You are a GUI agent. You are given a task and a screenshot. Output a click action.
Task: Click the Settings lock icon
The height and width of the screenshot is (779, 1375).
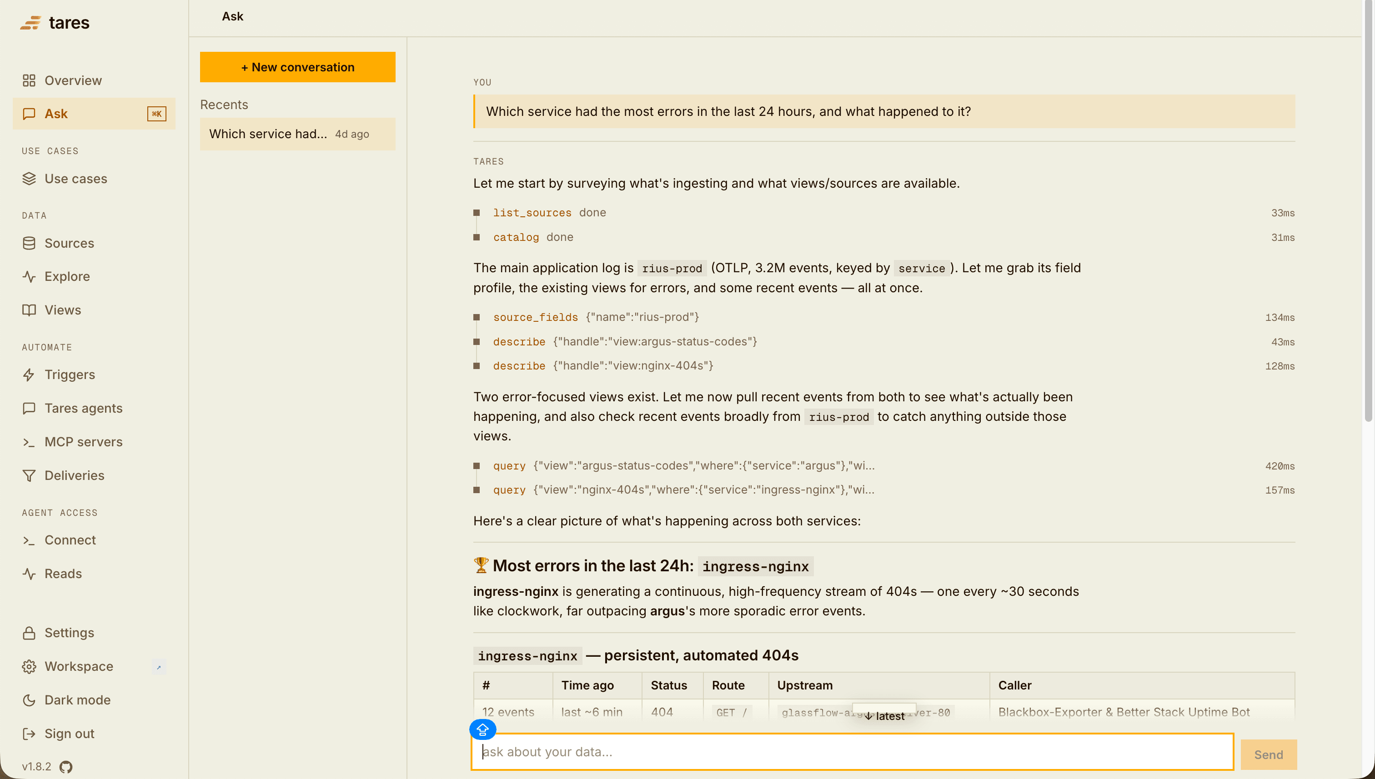pyautogui.click(x=29, y=633)
